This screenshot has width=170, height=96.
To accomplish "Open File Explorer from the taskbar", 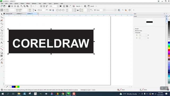I will 19,94.
